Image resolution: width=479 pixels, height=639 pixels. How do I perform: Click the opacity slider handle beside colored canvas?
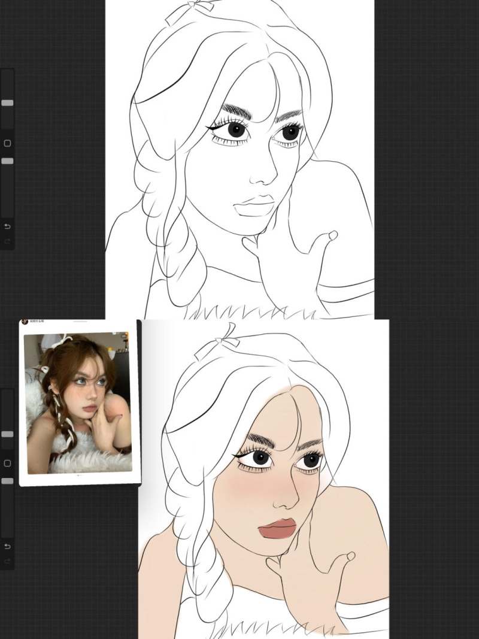(7, 481)
